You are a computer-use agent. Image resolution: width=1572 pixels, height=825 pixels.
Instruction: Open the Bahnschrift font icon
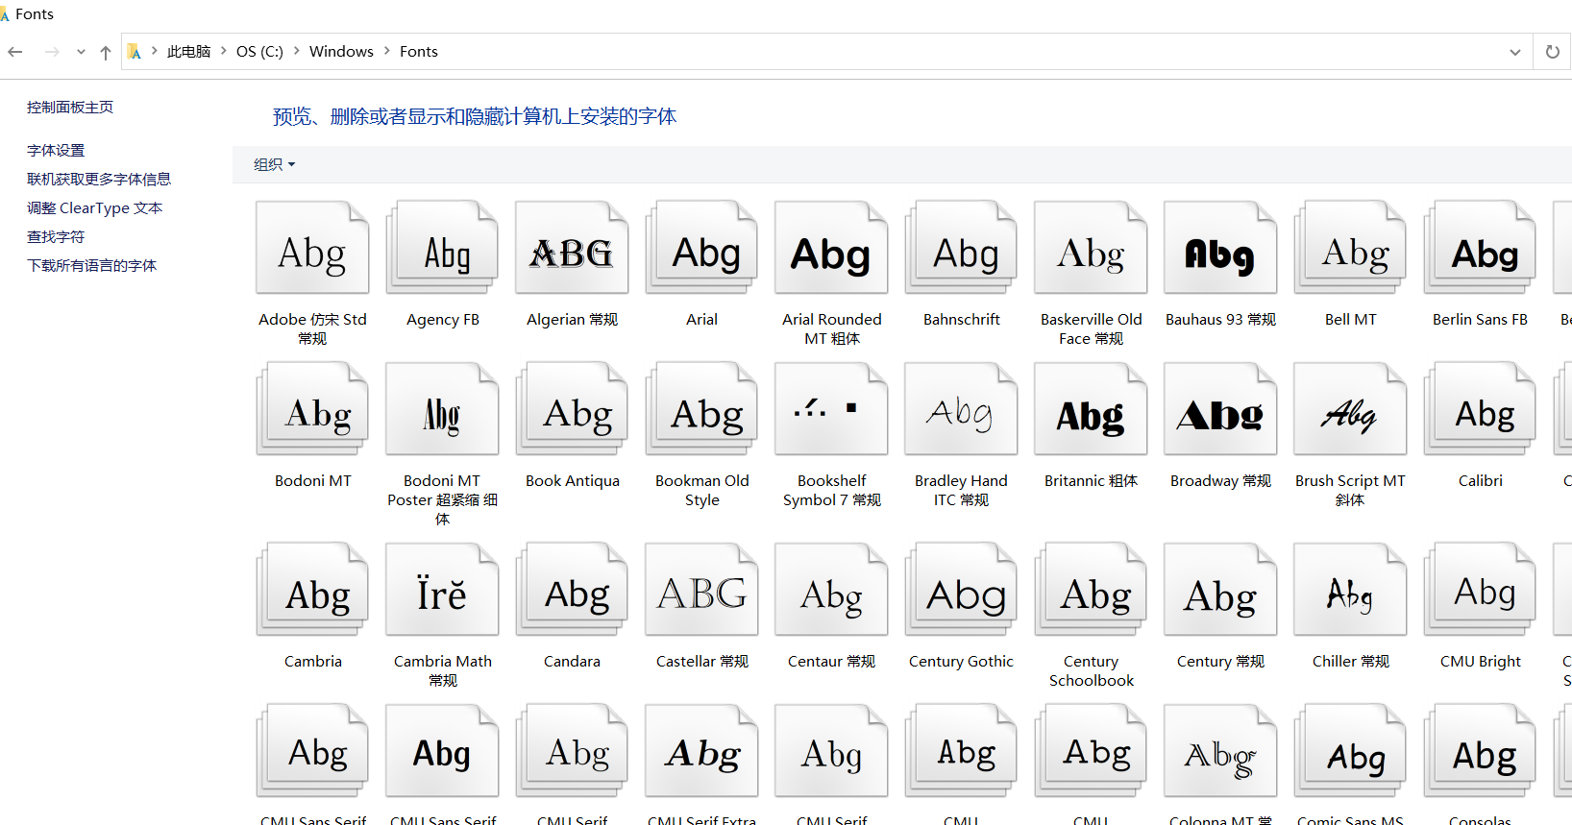961,248
